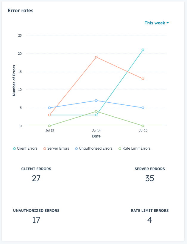Select the Unauthorized Errors total of 17
The width and height of the screenshot is (187, 244).
(36, 220)
